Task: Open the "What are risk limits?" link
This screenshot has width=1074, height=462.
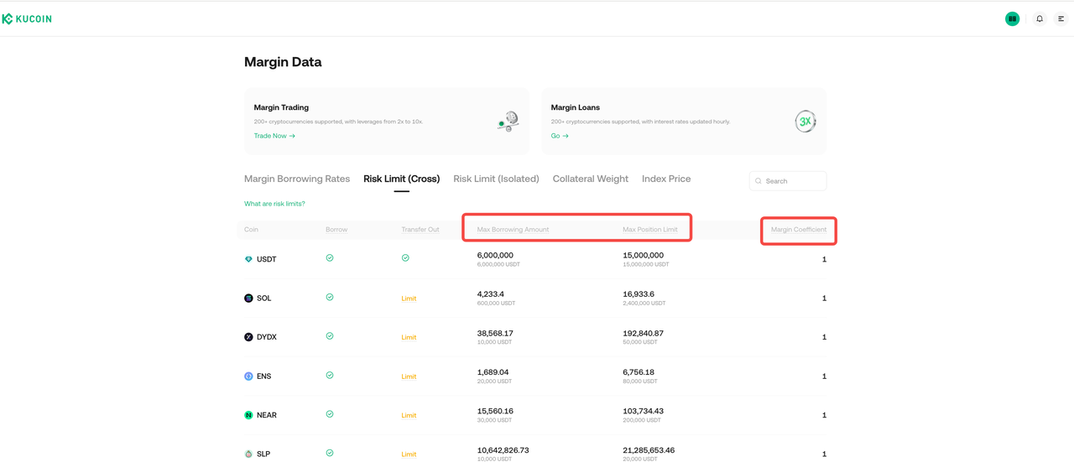Action: tap(274, 204)
